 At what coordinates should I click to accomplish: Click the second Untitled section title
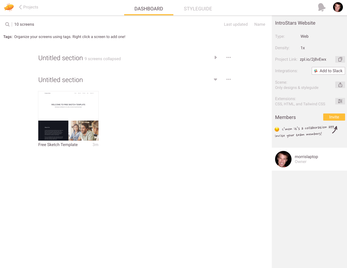point(60,80)
